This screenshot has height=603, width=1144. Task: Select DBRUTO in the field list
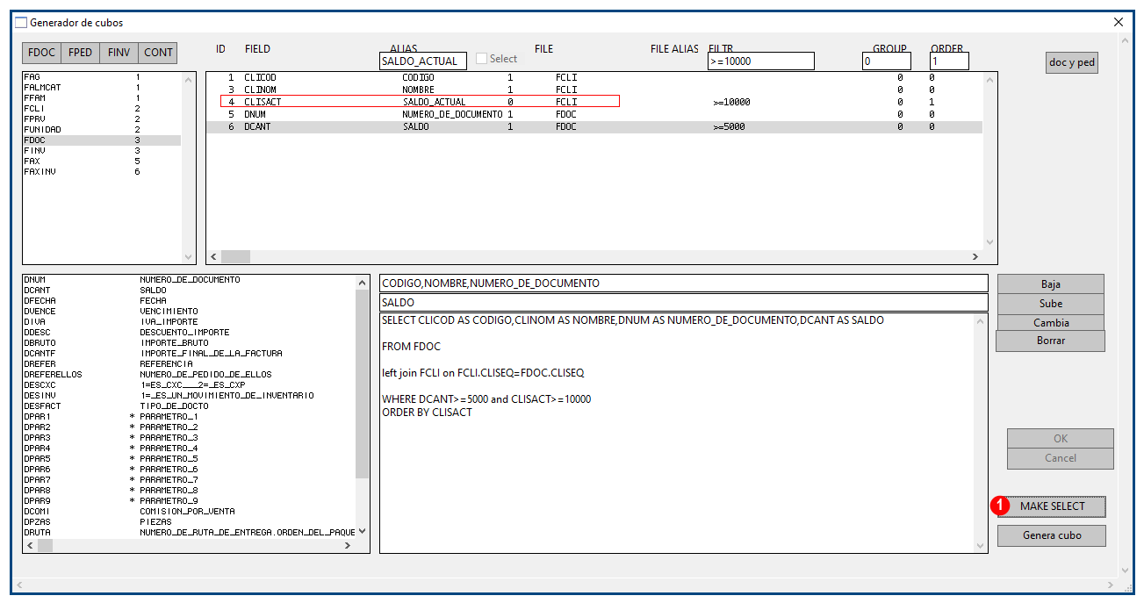click(x=189, y=342)
